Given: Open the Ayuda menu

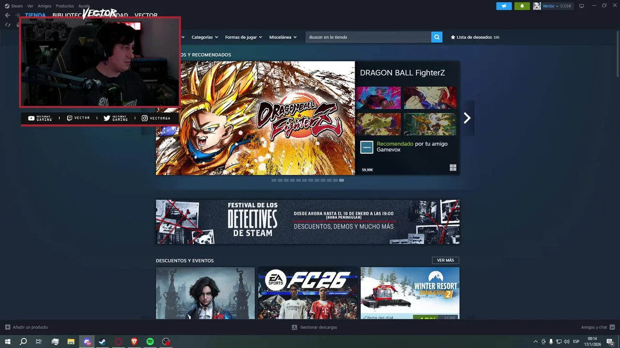Looking at the screenshot, I should click(84, 6).
